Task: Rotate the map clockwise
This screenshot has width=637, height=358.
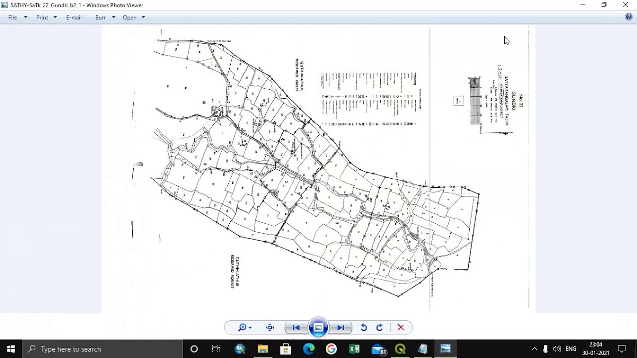Action: click(379, 327)
